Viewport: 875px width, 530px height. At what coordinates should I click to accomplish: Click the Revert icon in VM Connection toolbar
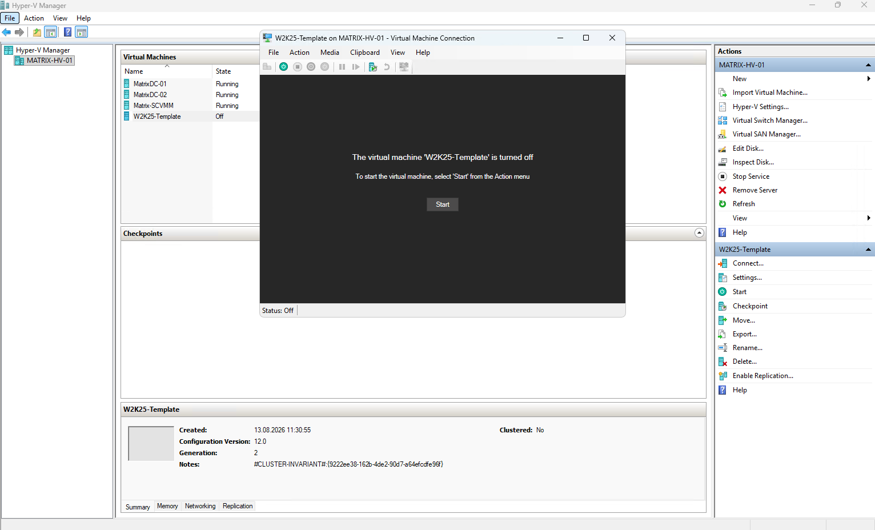click(387, 67)
